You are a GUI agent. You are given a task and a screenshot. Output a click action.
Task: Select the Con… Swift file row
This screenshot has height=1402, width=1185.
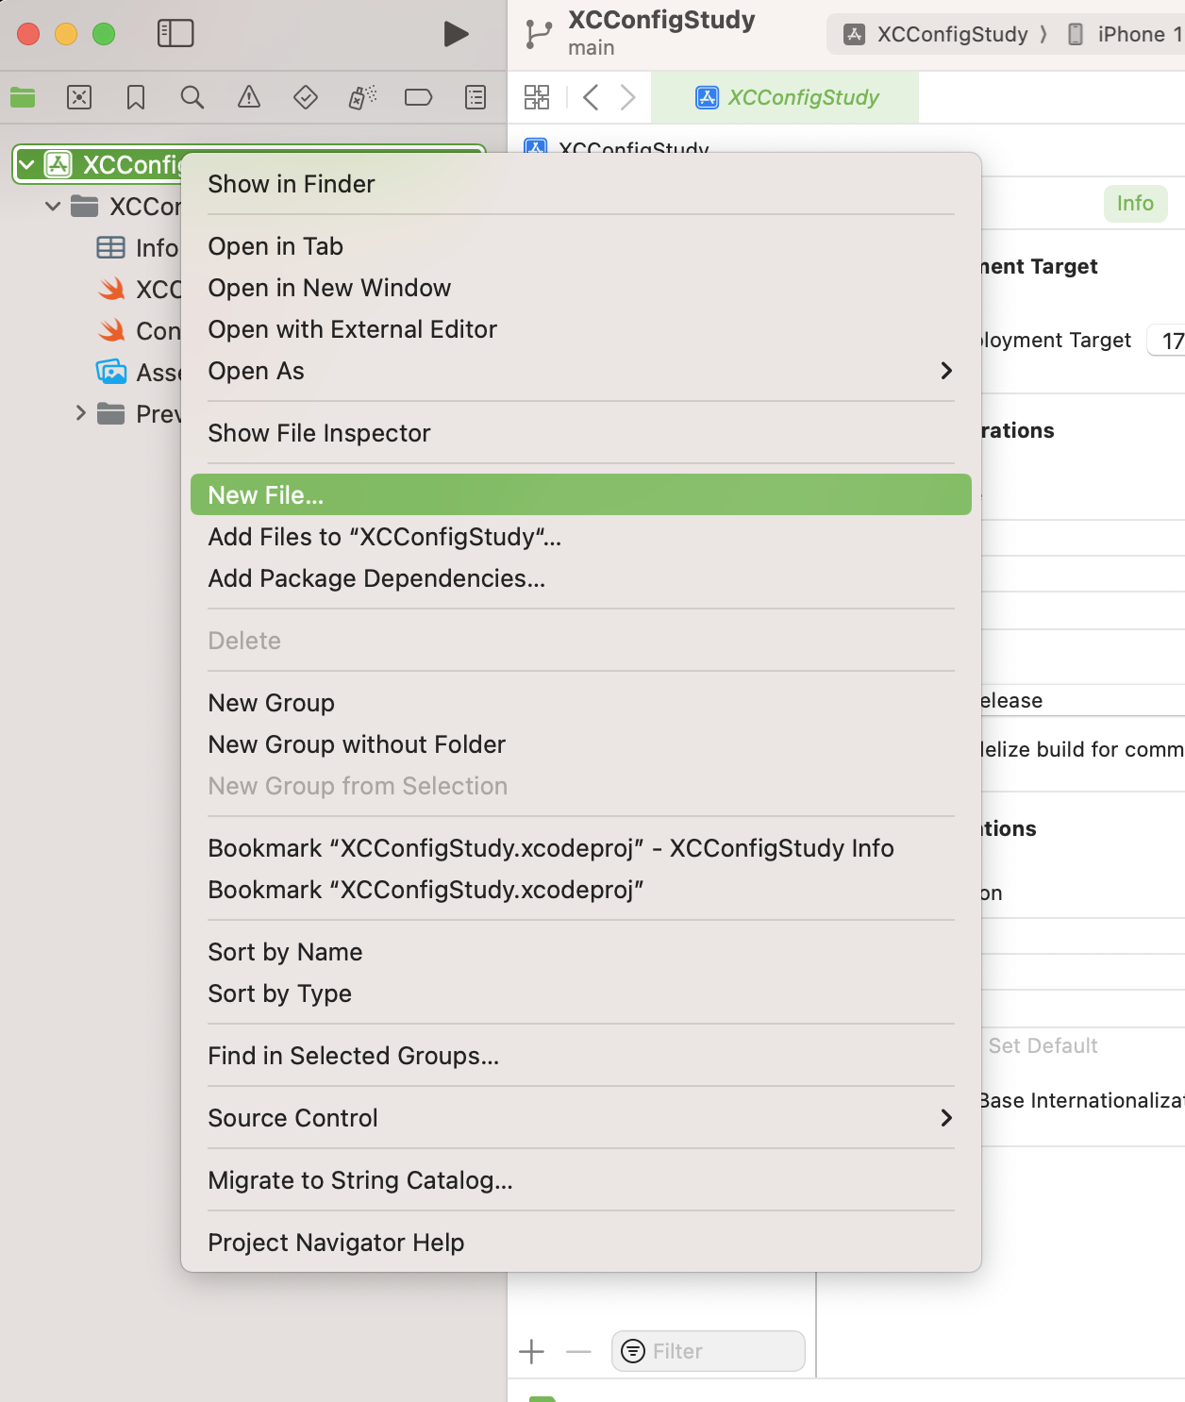pos(138,330)
